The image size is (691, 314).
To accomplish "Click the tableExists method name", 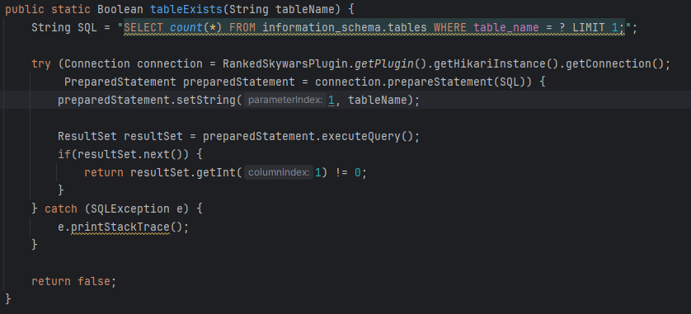I will [186, 9].
